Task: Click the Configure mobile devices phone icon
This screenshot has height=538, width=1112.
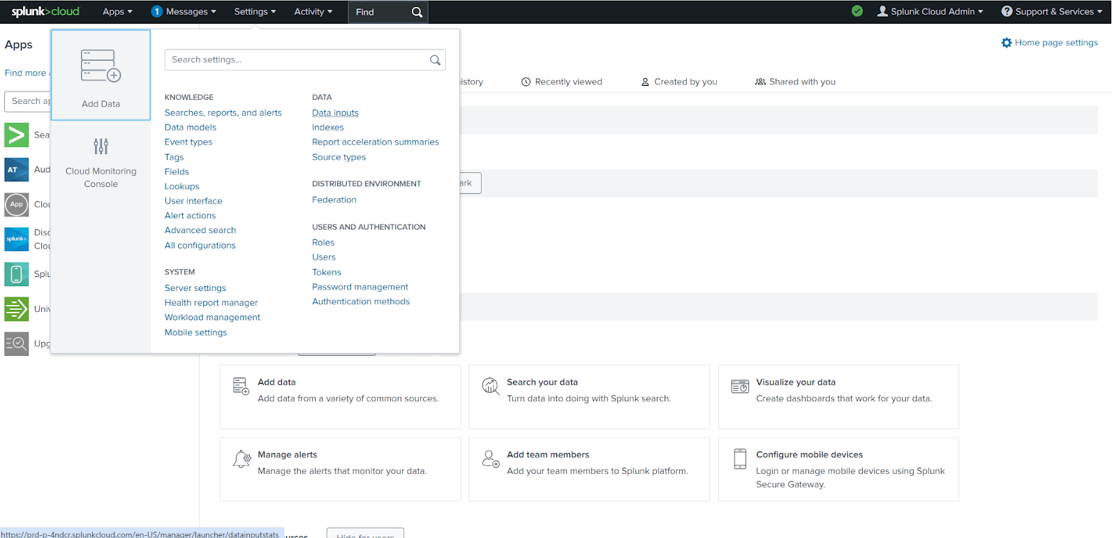Action: [740, 458]
